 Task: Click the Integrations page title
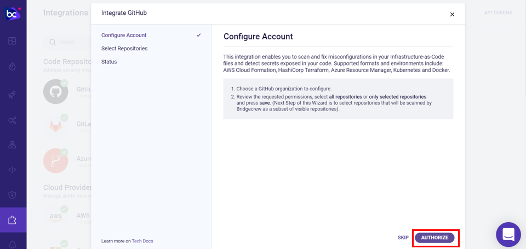pos(66,13)
